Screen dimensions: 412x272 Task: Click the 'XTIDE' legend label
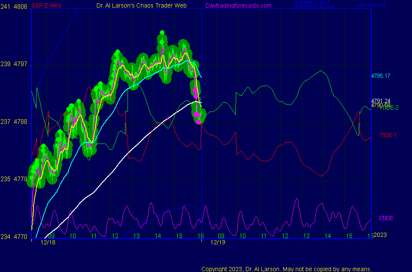[x=386, y=218]
